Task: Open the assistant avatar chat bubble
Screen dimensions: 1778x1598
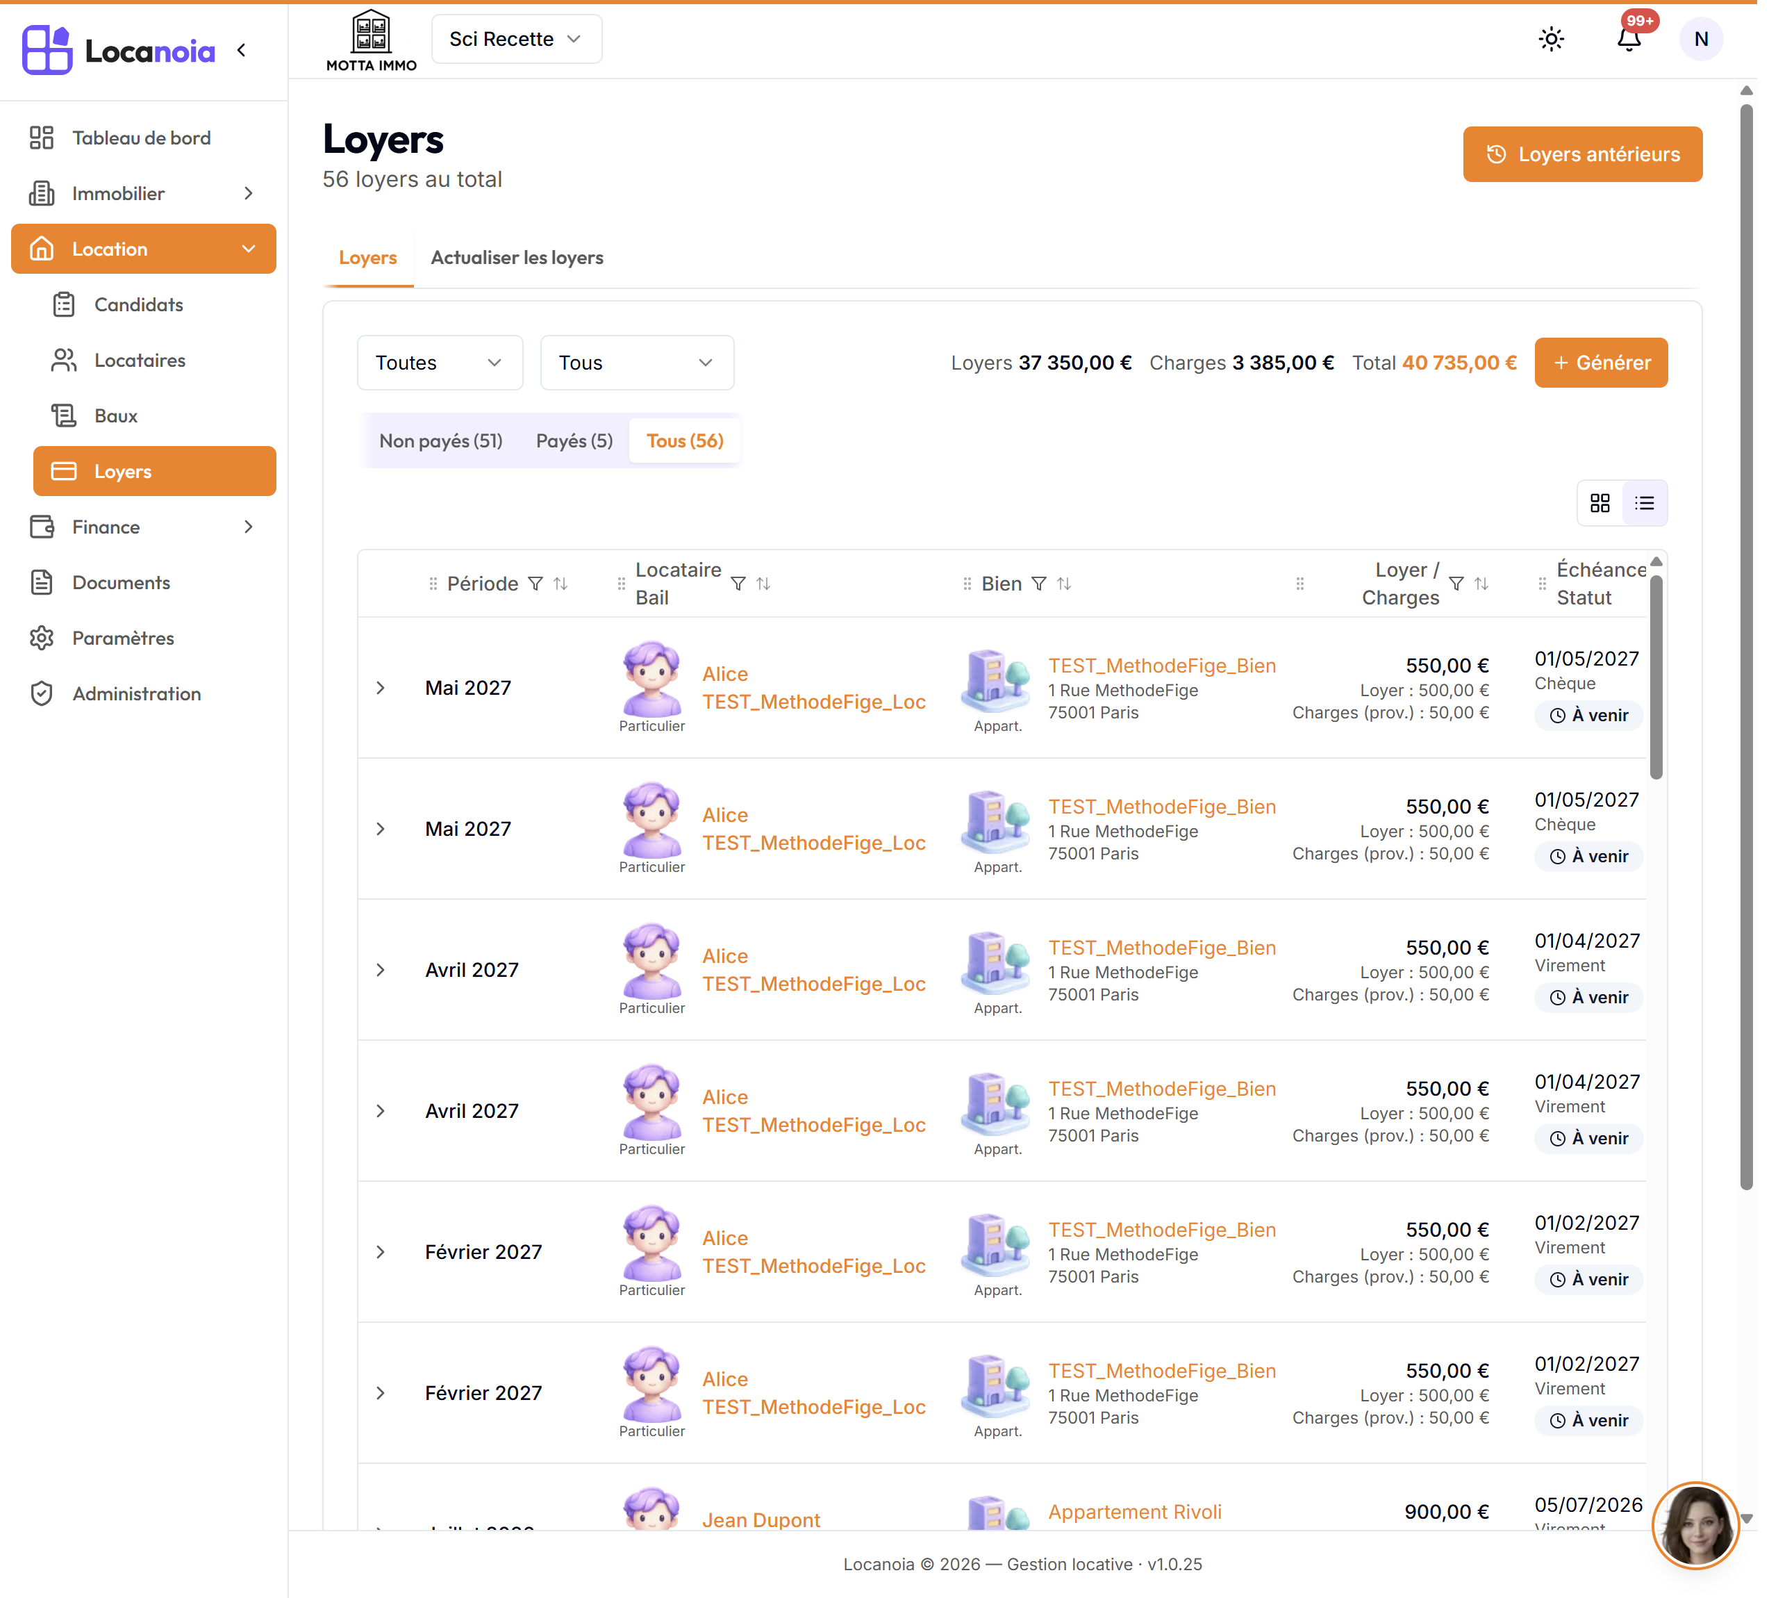Action: tap(1695, 1525)
